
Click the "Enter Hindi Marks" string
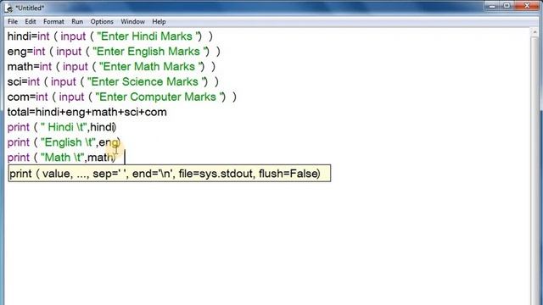[x=149, y=36]
